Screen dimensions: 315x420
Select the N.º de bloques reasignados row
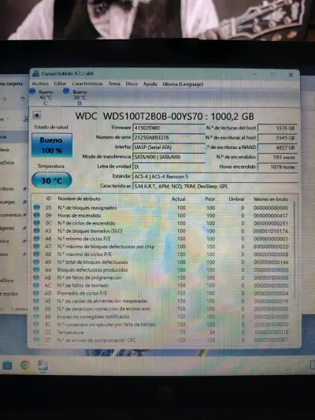pyautogui.click(x=161, y=207)
